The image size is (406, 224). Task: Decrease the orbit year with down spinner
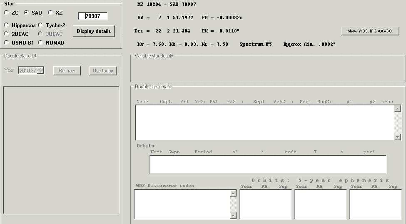coord(40,72)
